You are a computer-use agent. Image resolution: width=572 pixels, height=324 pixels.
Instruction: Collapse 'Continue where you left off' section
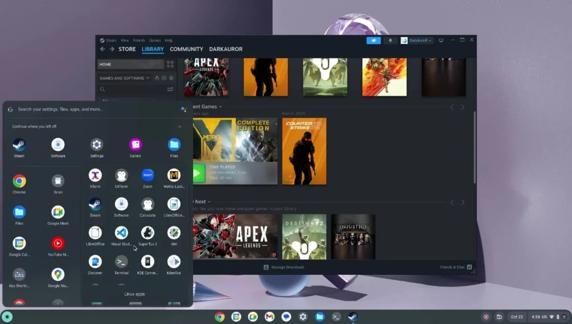click(180, 127)
